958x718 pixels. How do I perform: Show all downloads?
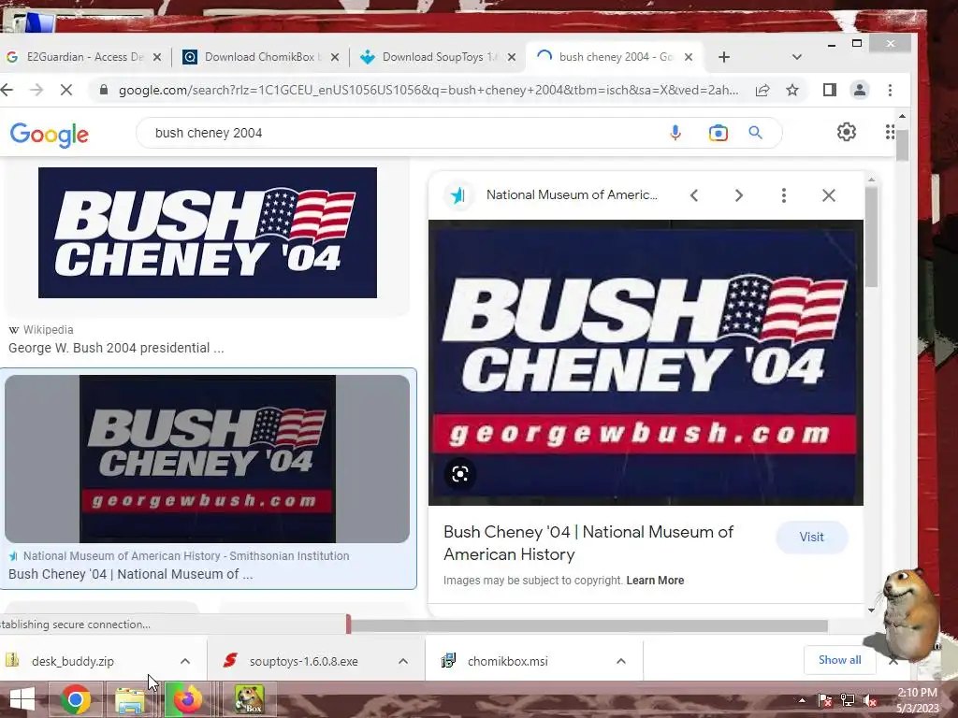839,660
